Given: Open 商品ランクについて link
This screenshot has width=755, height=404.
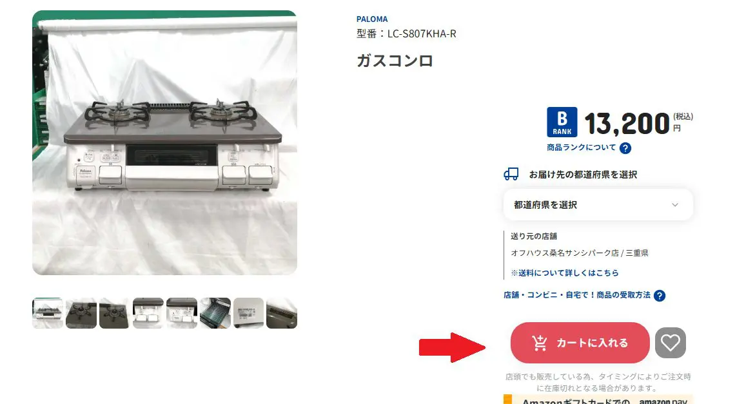Looking at the screenshot, I should (x=581, y=148).
